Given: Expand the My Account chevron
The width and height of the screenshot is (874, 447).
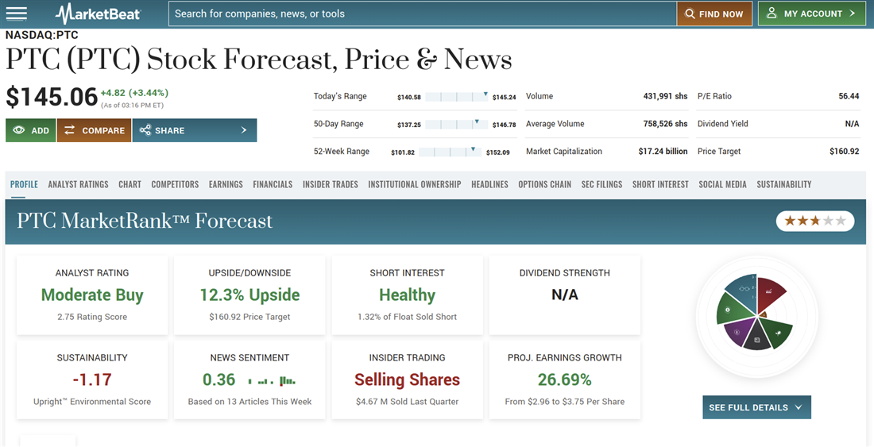Looking at the screenshot, I should [852, 13].
